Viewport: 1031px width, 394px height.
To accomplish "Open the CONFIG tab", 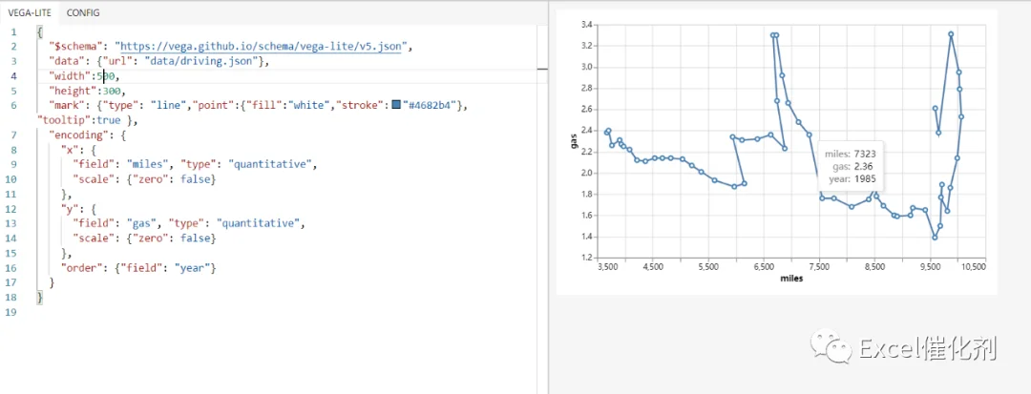I will pyautogui.click(x=83, y=12).
